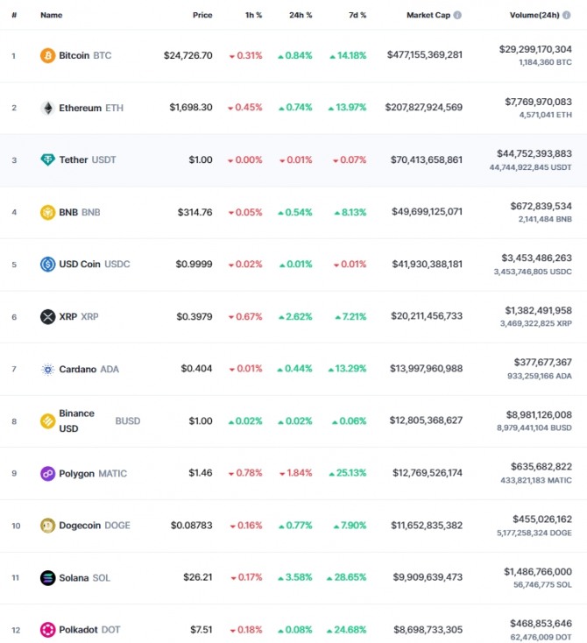Open the Binance USD name link
Image resolution: width=587 pixels, height=643 pixels.
[x=77, y=420]
